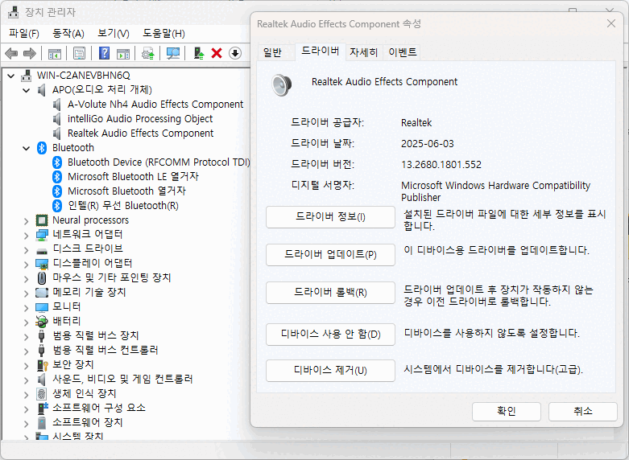This screenshot has width=629, height=460.
Task: Expand the 소프트웨어 장치 category
Action: [27, 424]
